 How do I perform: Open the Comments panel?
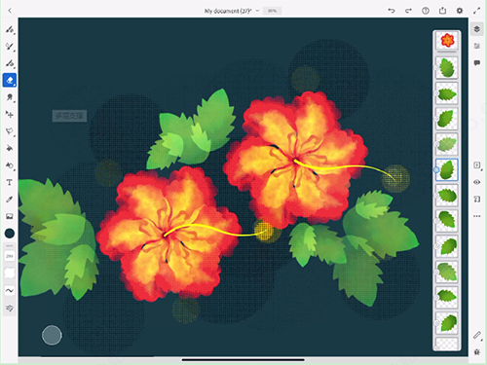[476, 63]
